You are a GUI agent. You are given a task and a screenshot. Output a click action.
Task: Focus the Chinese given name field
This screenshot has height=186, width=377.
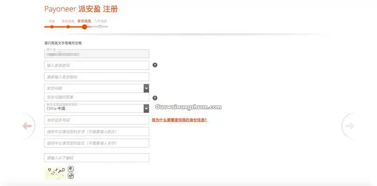[x=97, y=132]
